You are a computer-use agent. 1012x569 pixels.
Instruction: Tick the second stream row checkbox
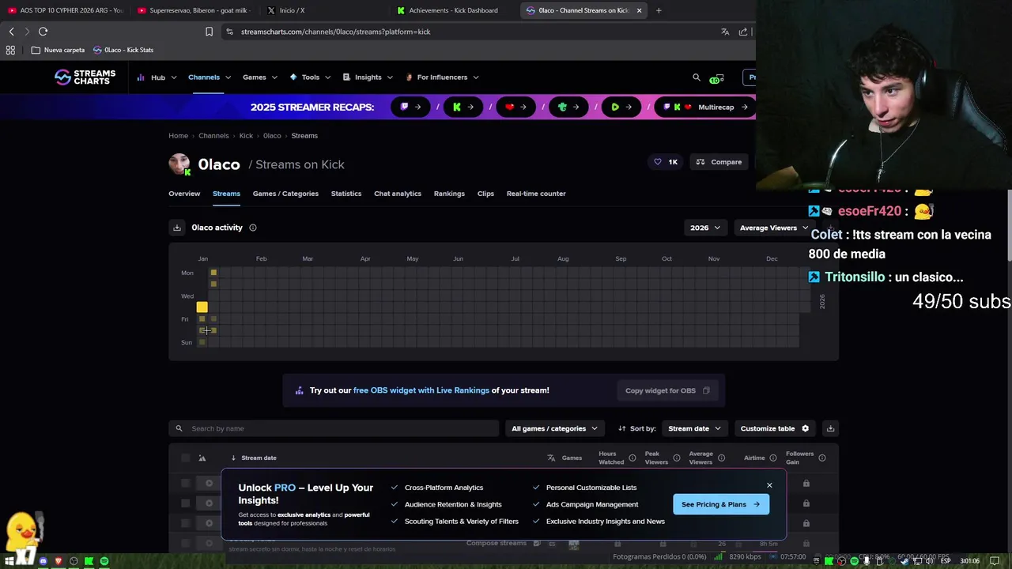click(x=186, y=503)
